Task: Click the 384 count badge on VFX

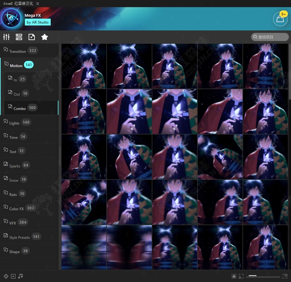Action: pos(23,222)
